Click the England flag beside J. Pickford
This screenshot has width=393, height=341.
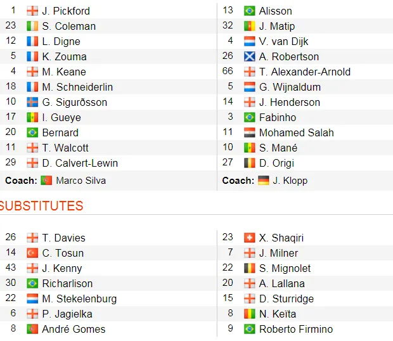tap(32, 11)
